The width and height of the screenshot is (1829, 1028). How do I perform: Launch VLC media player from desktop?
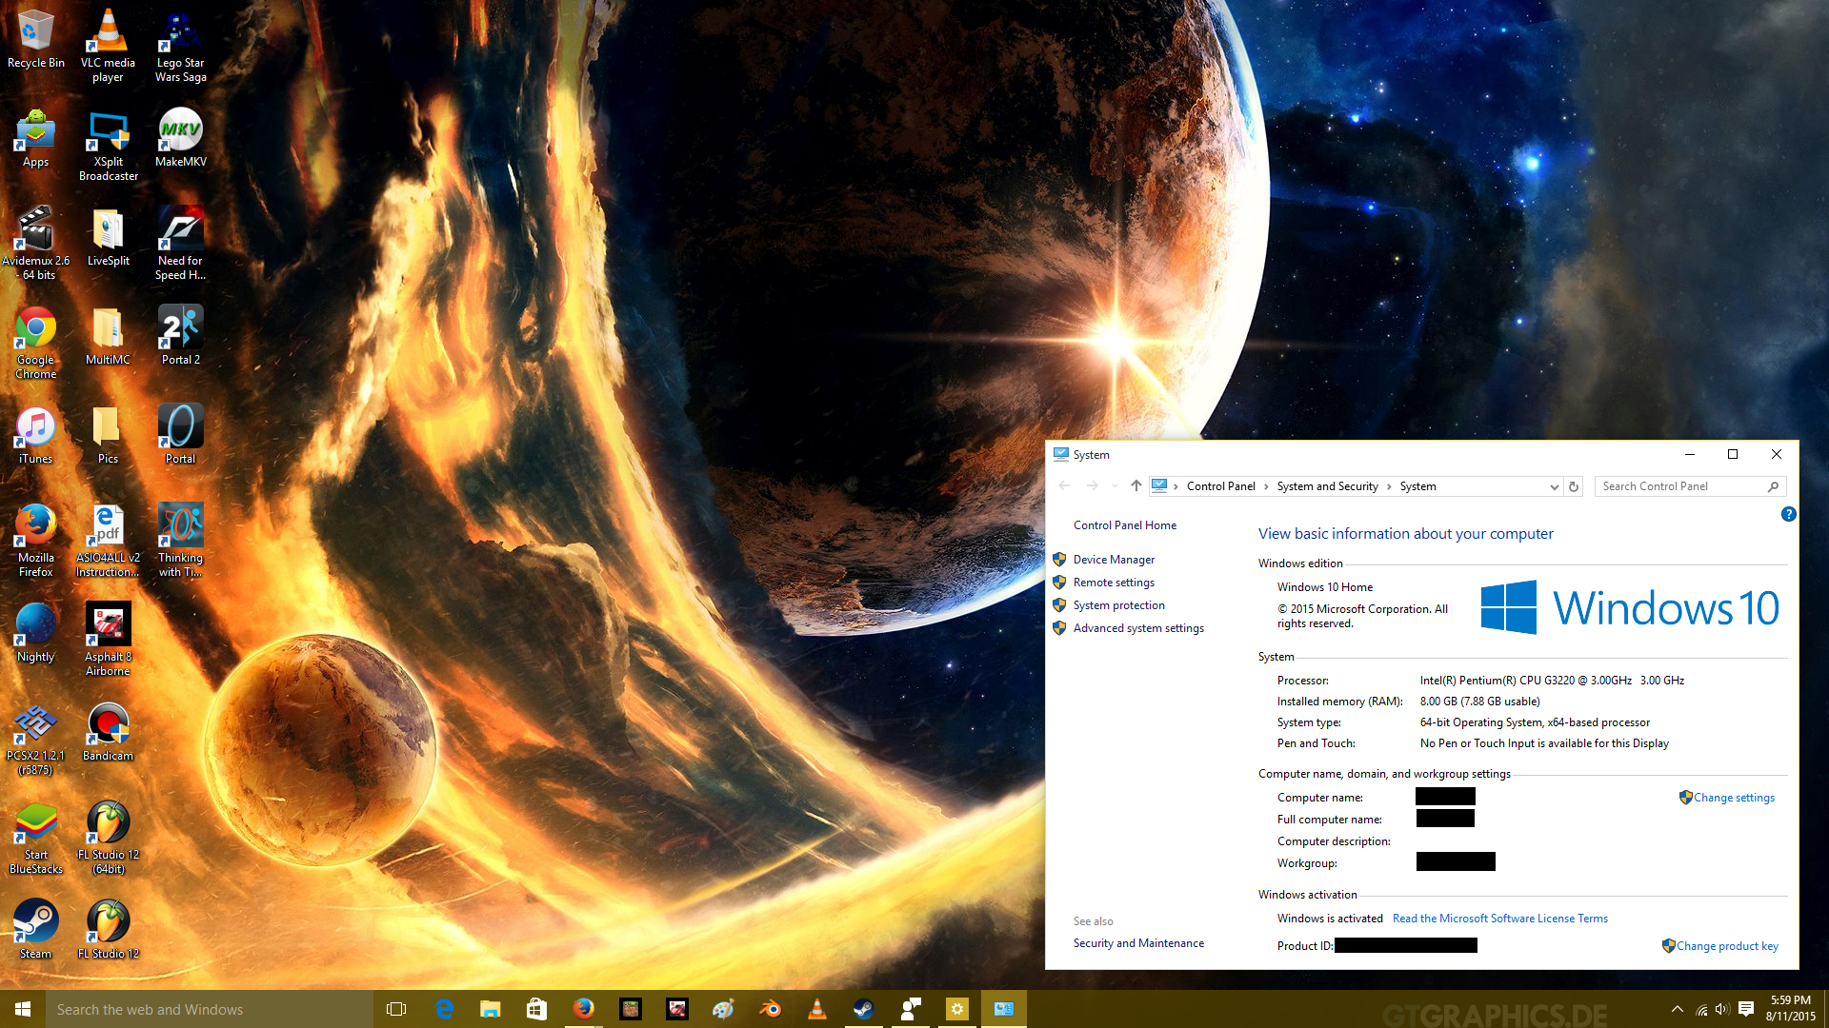[108, 46]
